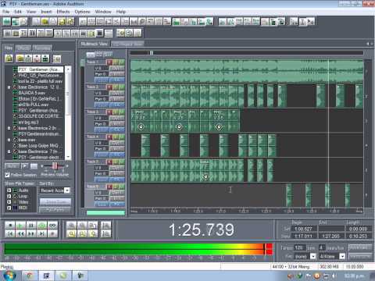Click the Advanced Options icon in Files panel

tap(57, 59)
